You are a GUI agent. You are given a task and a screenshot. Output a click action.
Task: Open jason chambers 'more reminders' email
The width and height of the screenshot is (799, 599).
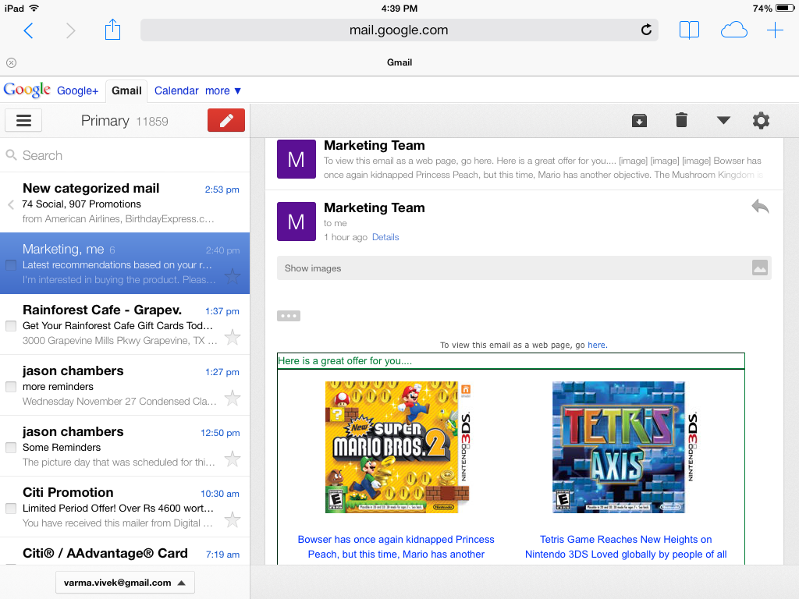pos(125,385)
